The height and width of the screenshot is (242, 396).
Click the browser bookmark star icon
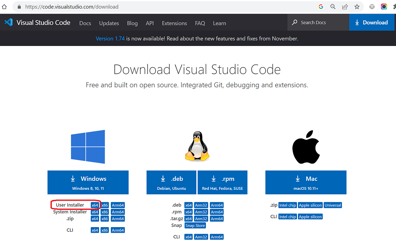click(357, 6)
